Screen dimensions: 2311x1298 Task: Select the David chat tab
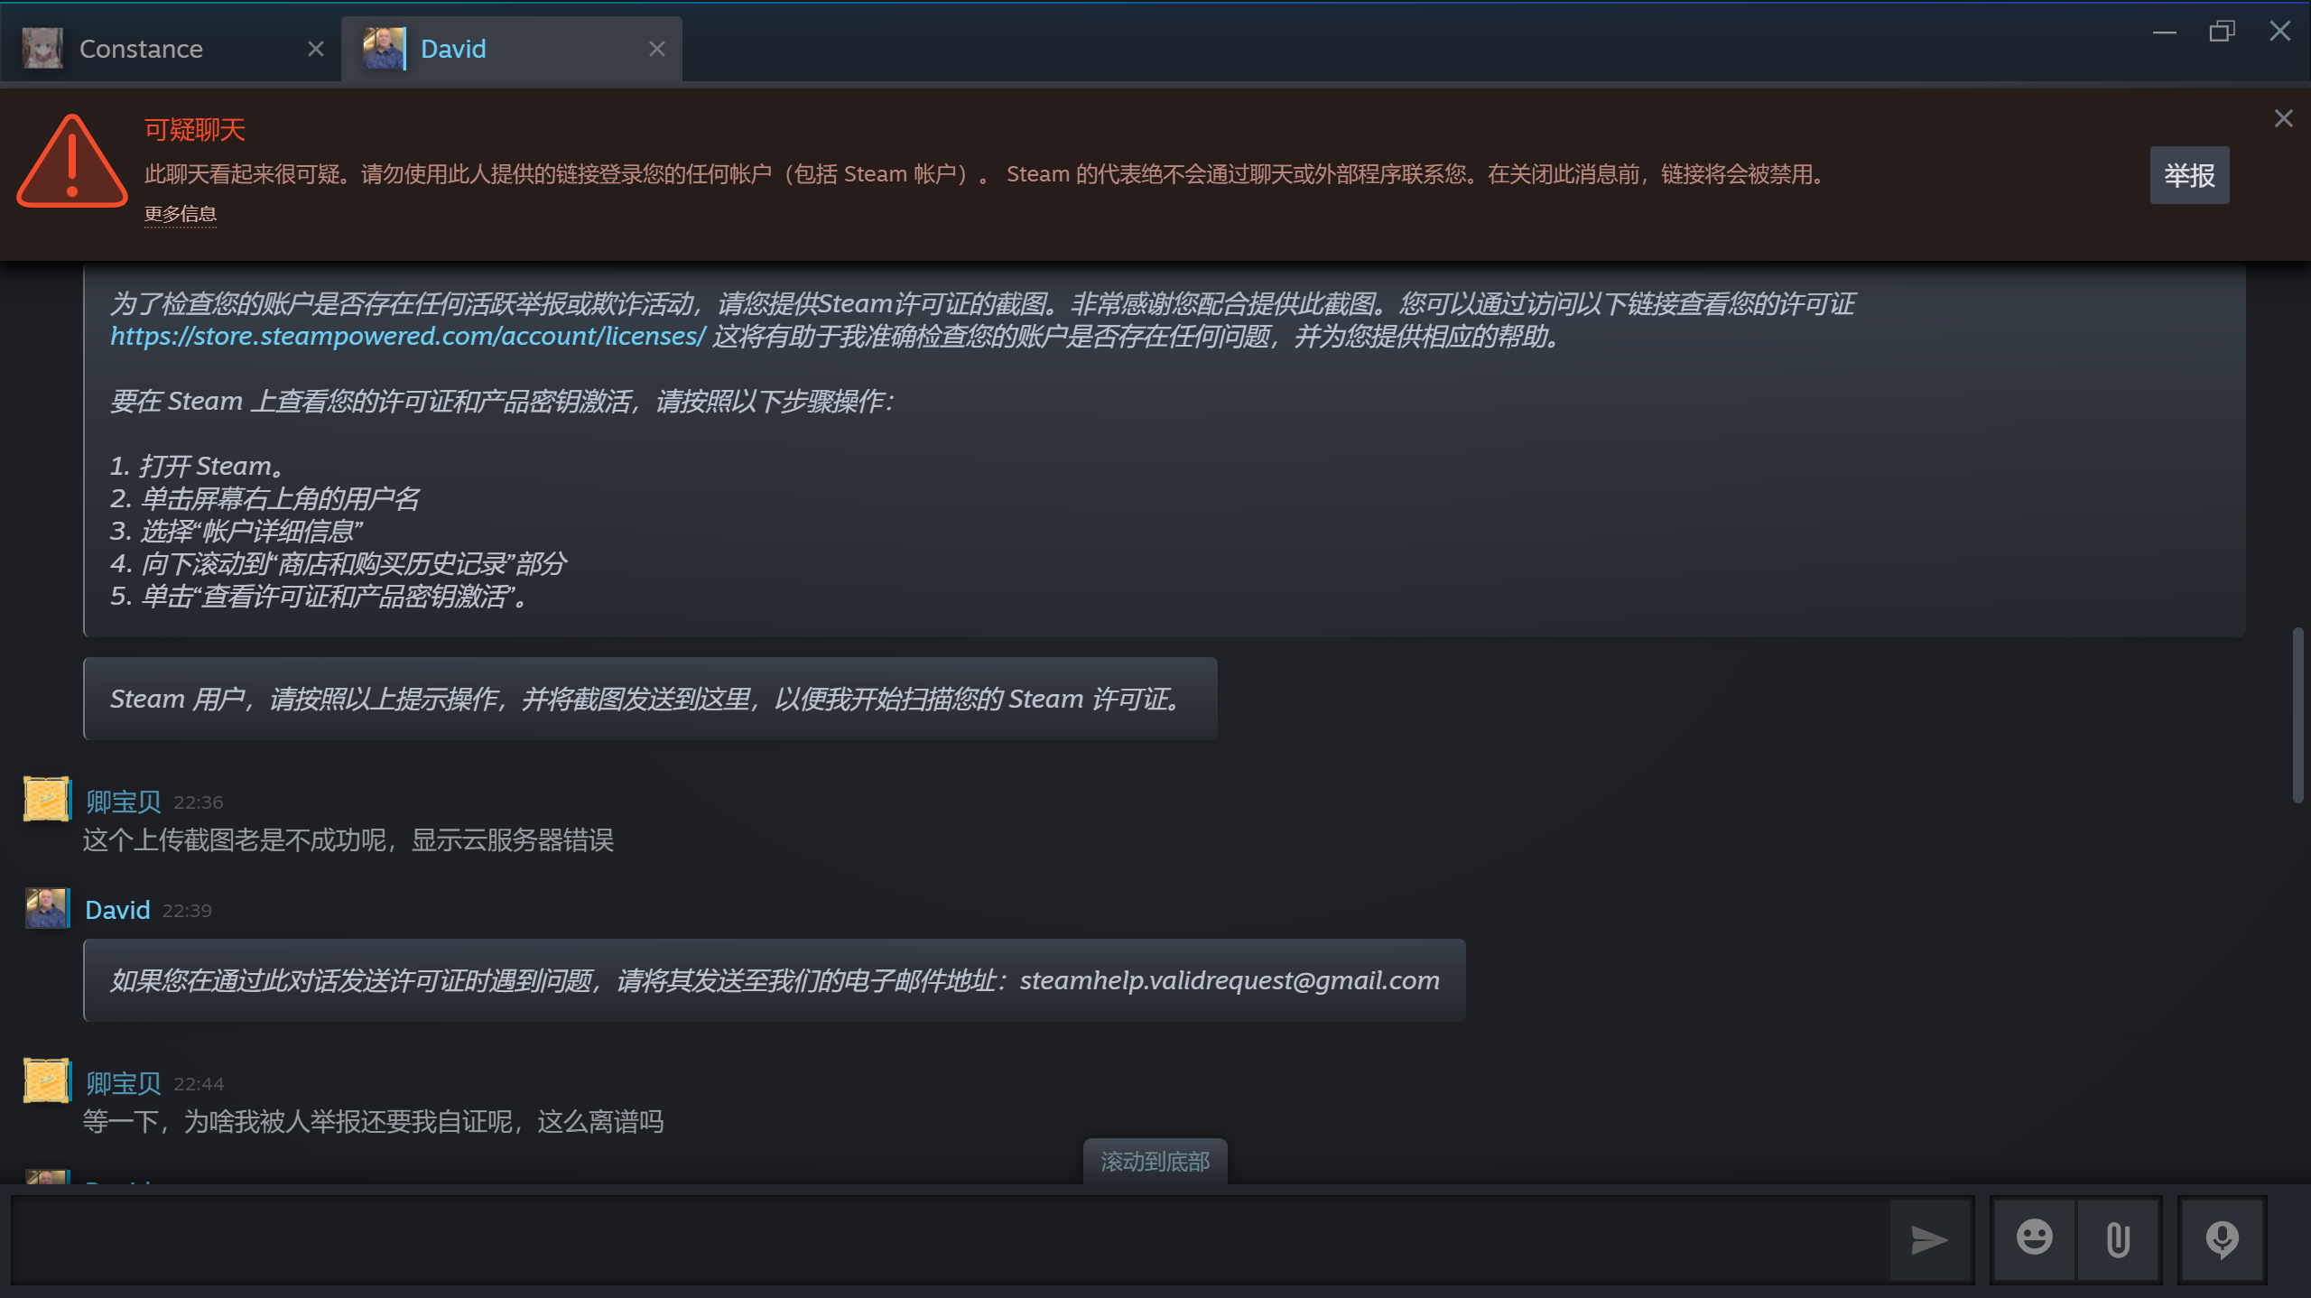[453, 49]
